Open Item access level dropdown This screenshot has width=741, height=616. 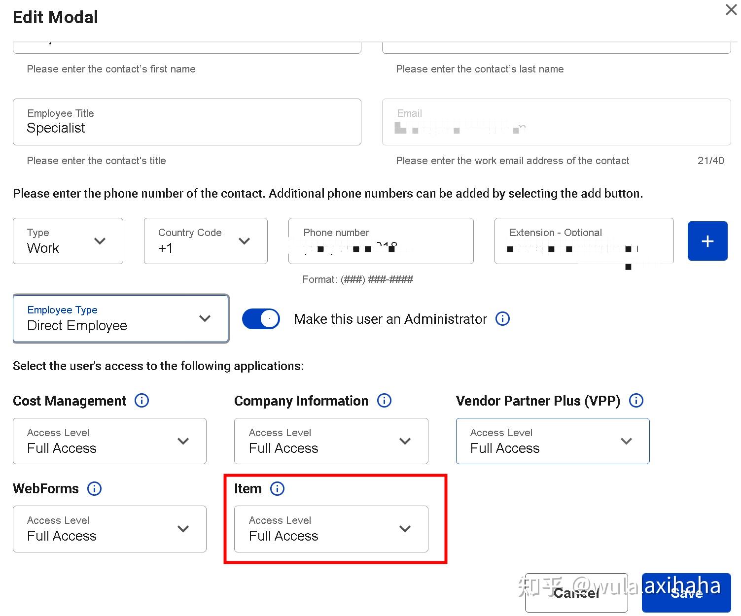pyautogui.click(x=331, y=529)
